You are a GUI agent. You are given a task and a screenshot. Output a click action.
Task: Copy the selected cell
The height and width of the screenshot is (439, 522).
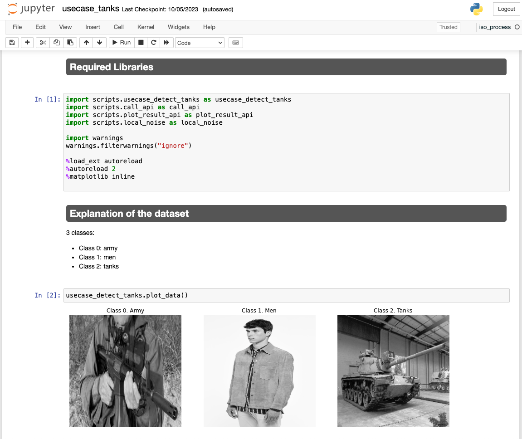pyautogui.click(x=56, y=42)
